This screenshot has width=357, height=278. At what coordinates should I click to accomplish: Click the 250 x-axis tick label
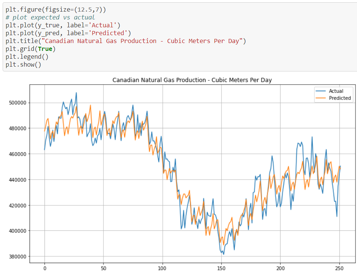pyautogui.click(x=339, y=268)
